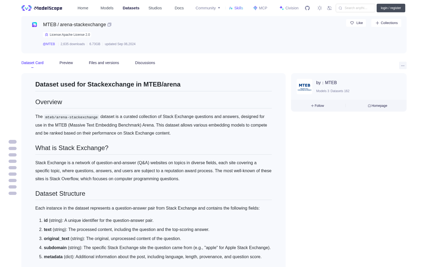Open the GitHub icon link

pyautogui.click(x=307, y=8)
